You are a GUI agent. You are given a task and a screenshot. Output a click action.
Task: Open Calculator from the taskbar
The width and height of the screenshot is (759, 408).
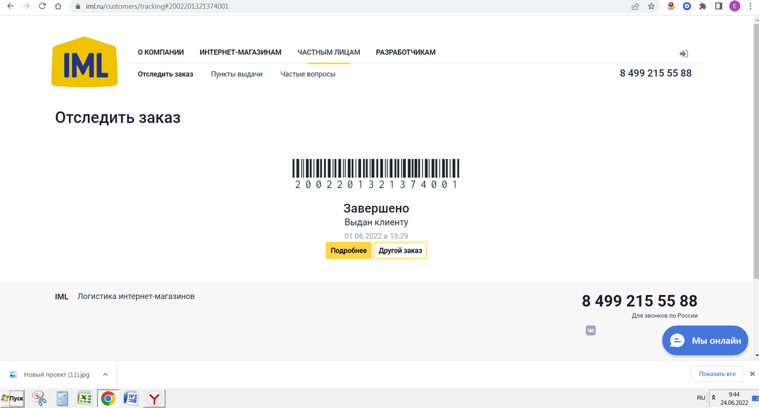click(x=62, y=399)
